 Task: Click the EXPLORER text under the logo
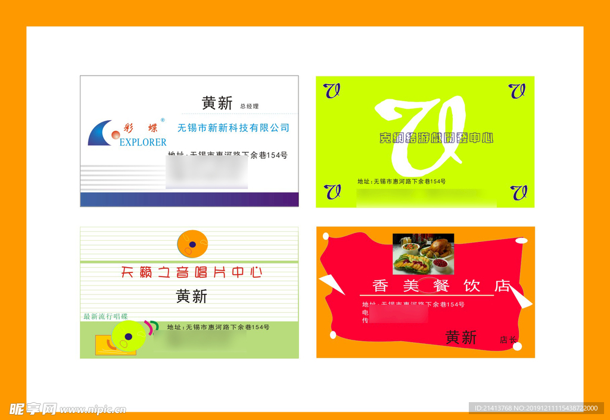tap(143, 142)
